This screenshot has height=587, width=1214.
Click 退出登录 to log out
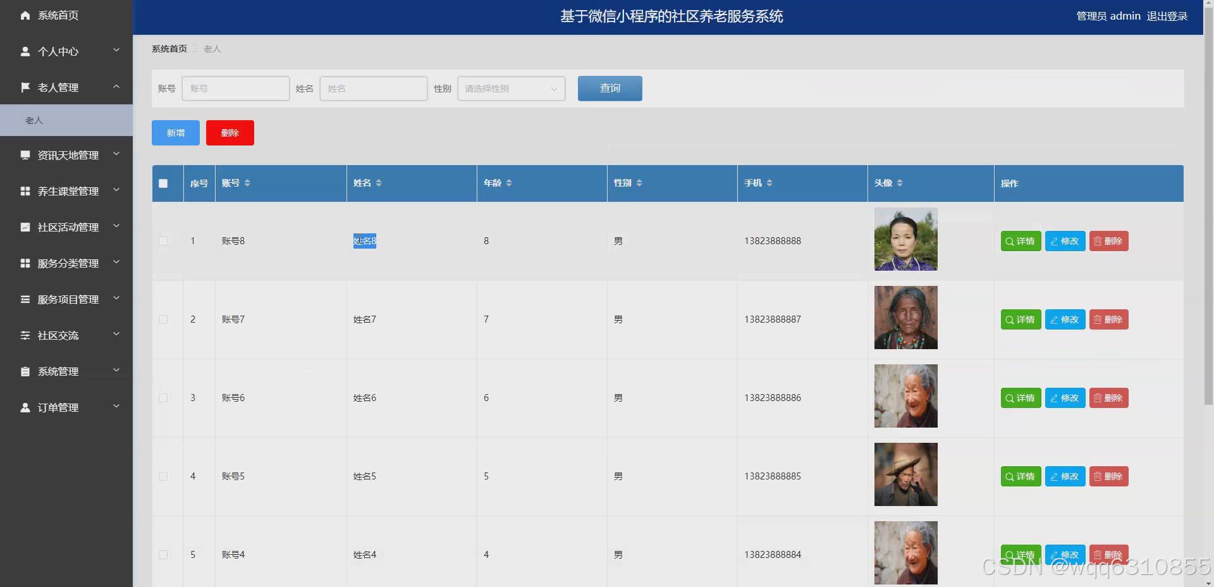tap(1167, 16)
